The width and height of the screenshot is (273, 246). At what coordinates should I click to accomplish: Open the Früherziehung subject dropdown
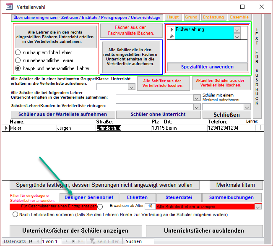pyautogui.click(x=237, y=30)
